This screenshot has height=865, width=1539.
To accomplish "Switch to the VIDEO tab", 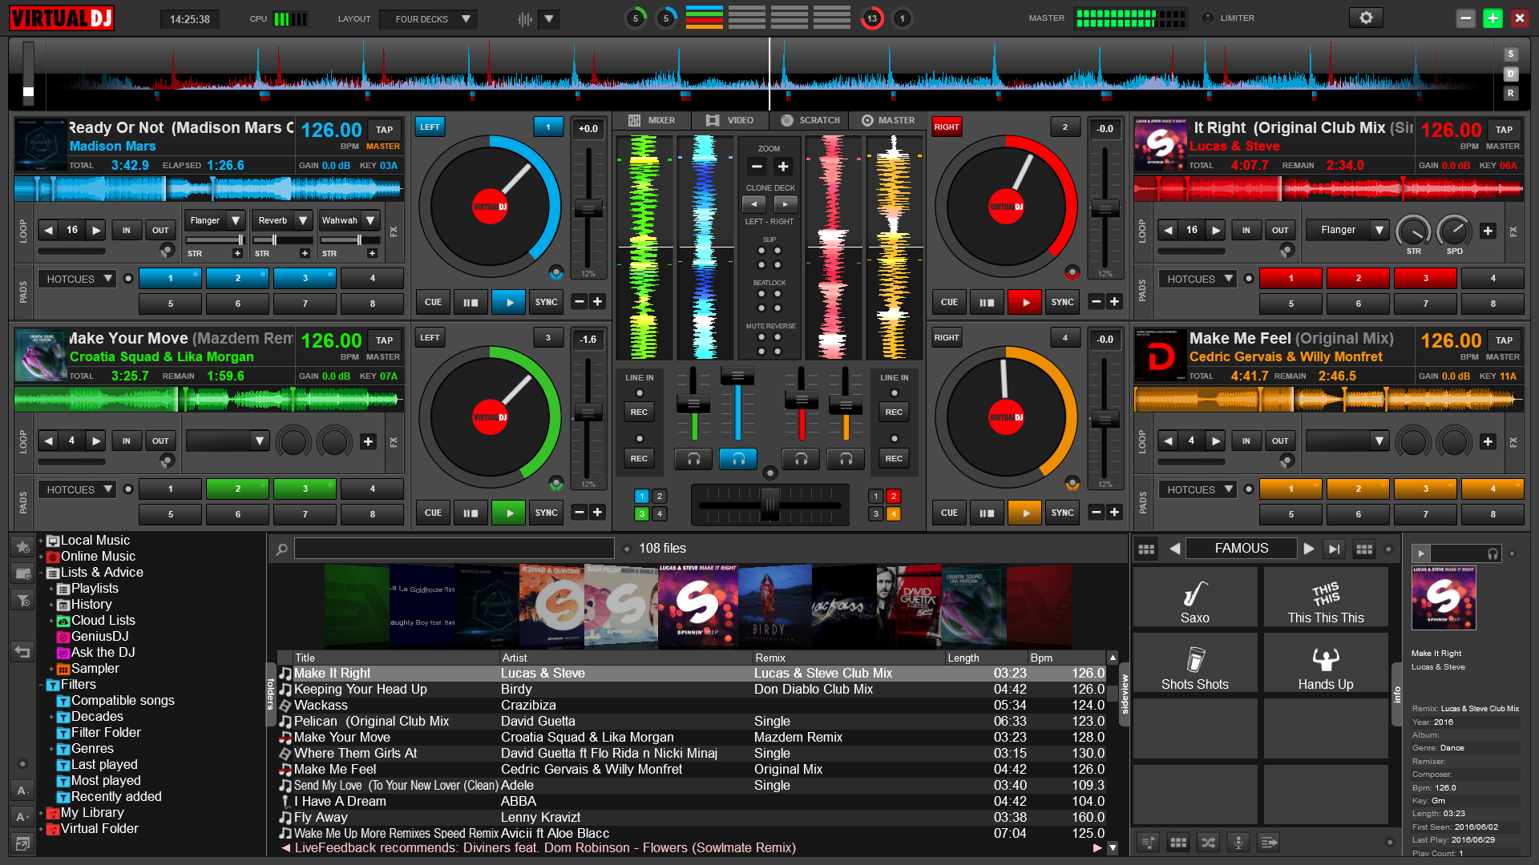I will (730, 120).
